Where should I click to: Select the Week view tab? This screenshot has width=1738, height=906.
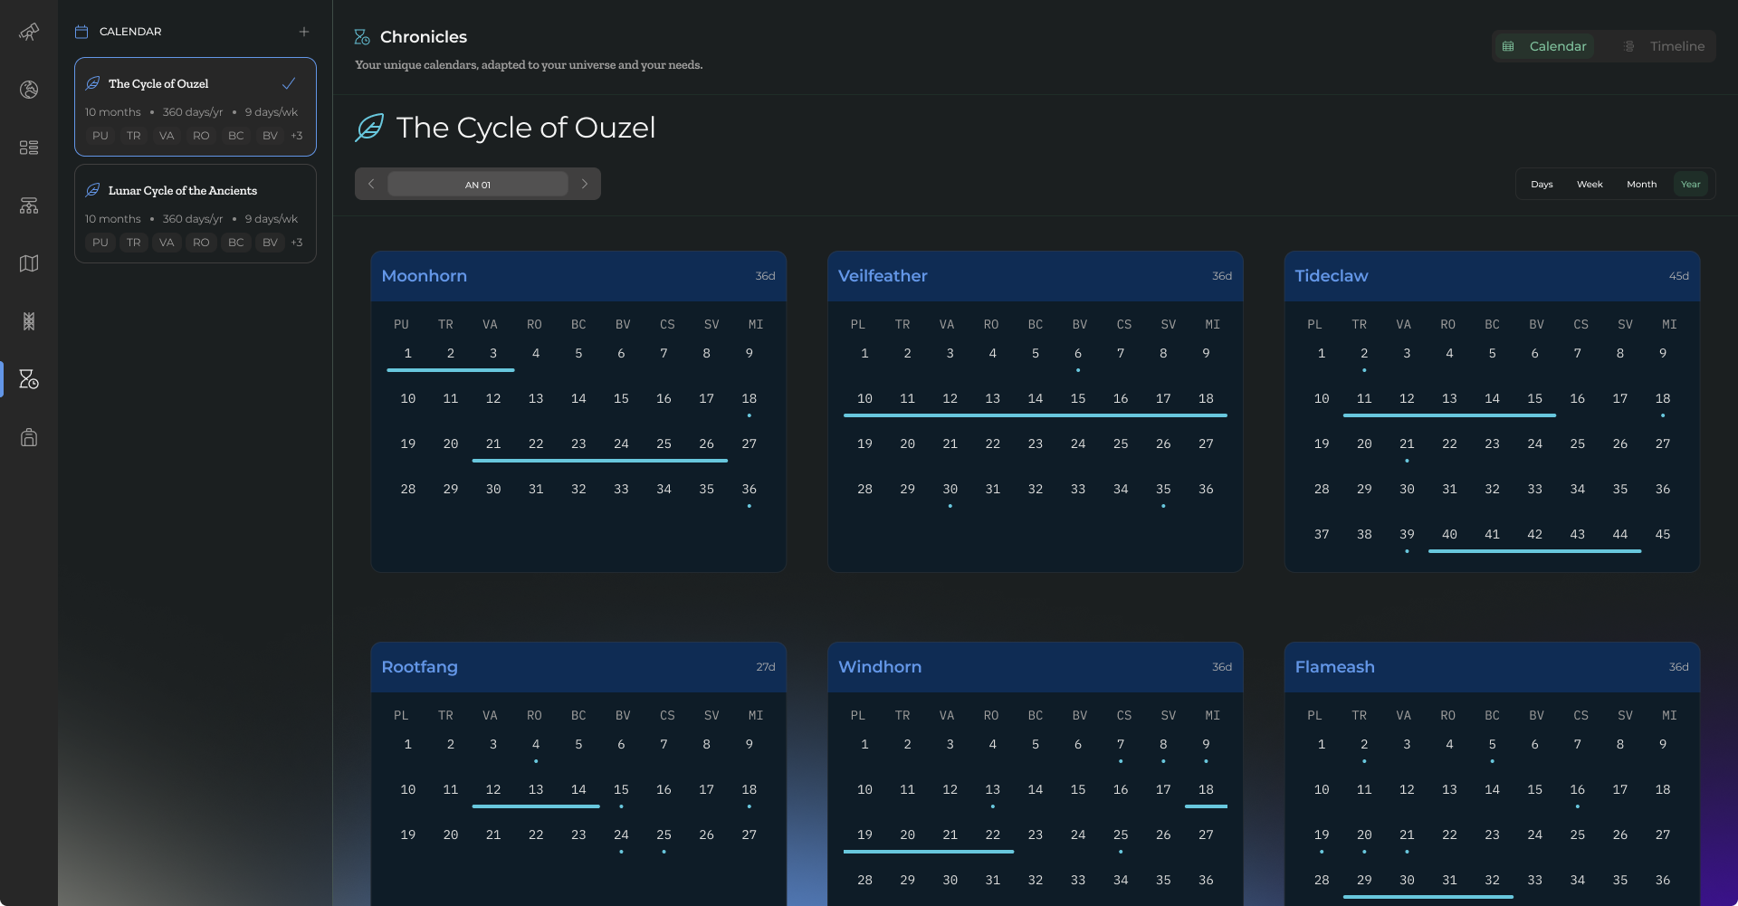point(1590,185)
